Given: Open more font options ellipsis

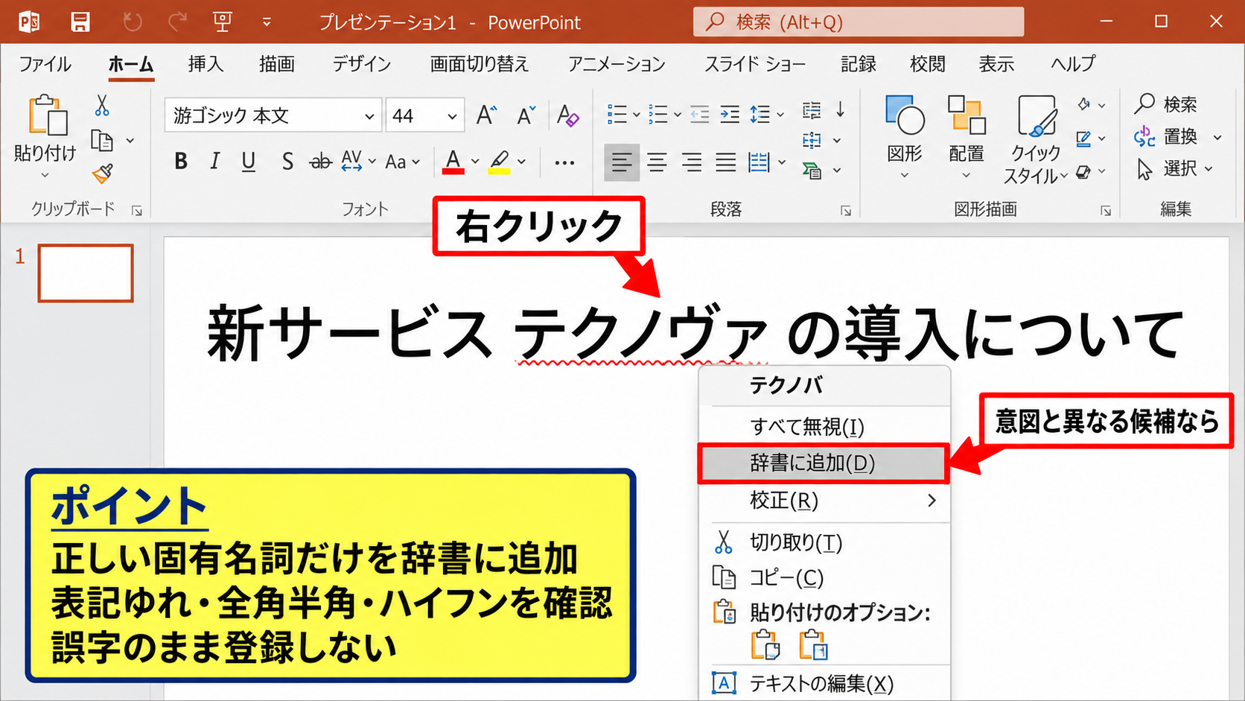Looking at the screenshot, I should tap(564, 162).
